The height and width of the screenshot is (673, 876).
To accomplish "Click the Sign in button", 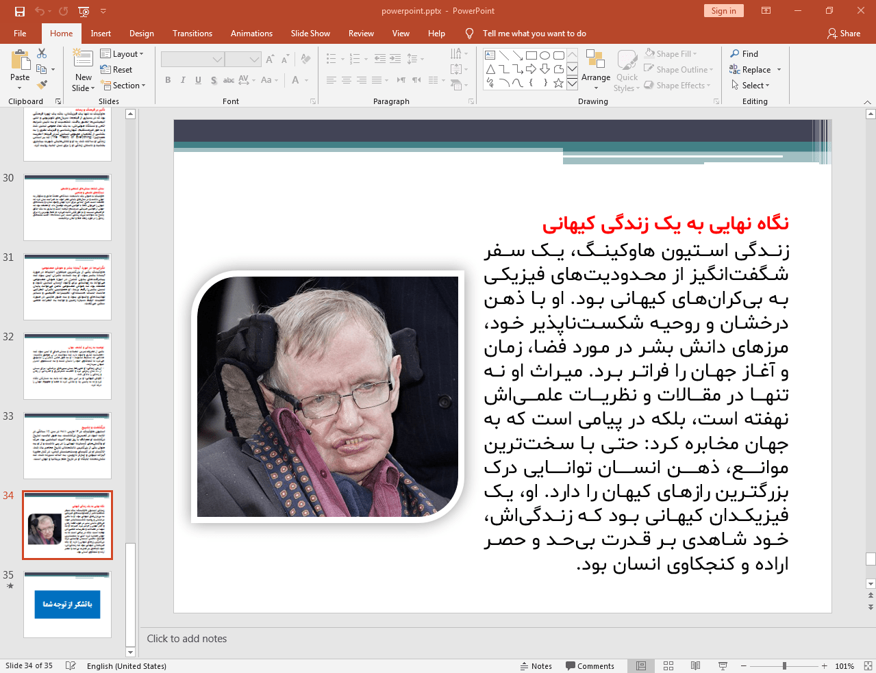I will tap(723, 11).
